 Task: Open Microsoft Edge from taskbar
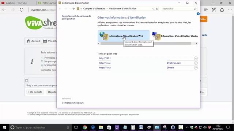coord(93,127)
